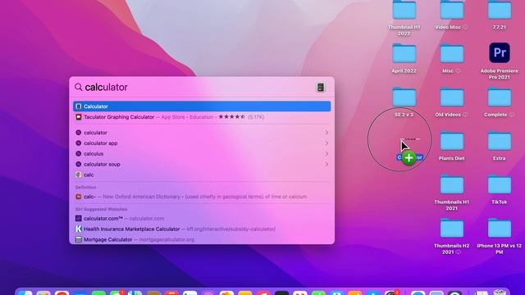
Task: Expand chevron for 'calculator' suggestion
Action: tap(326, 133)
